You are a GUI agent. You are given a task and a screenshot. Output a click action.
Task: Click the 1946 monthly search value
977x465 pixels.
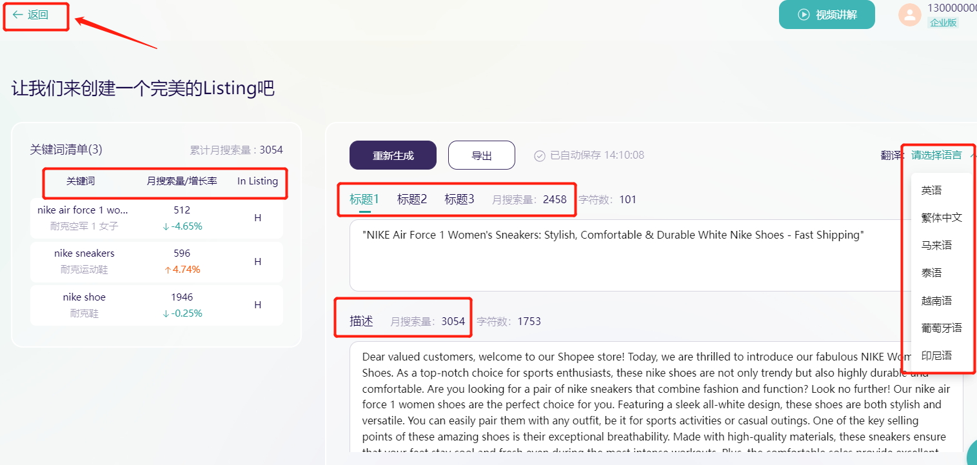coord(182,297)
